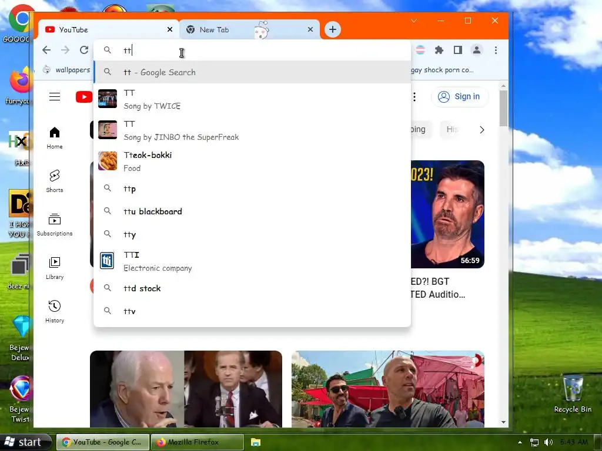Select TT Song by TWICE suggestion

click(x=252, y=99)
